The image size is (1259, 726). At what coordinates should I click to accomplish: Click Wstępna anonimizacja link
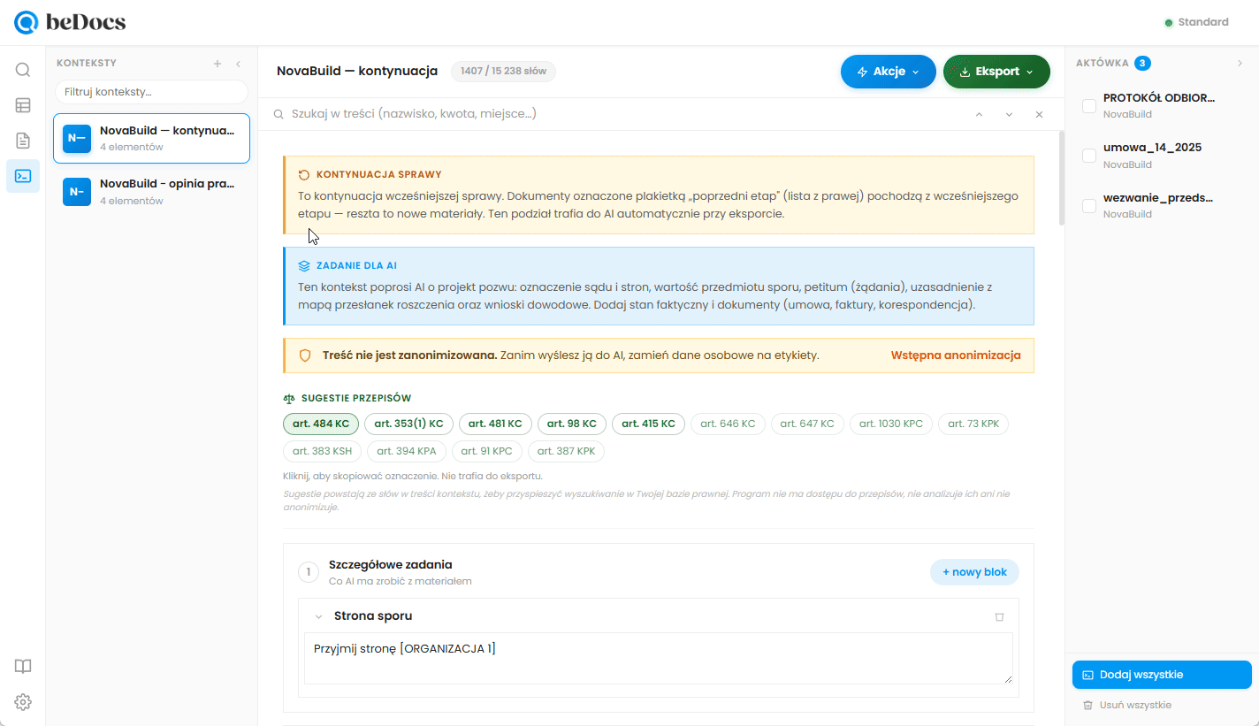956,355
